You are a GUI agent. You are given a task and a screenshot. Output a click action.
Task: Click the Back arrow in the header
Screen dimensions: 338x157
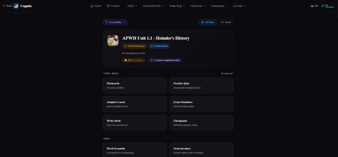pos(3,6)
